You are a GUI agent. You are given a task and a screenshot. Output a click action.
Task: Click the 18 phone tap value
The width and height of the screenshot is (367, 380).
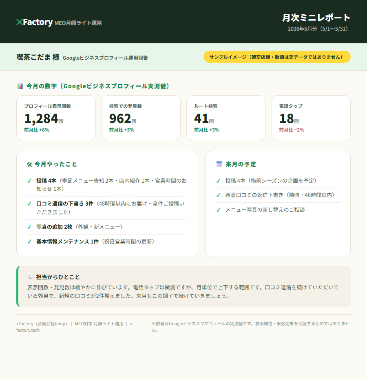[286, 118]
